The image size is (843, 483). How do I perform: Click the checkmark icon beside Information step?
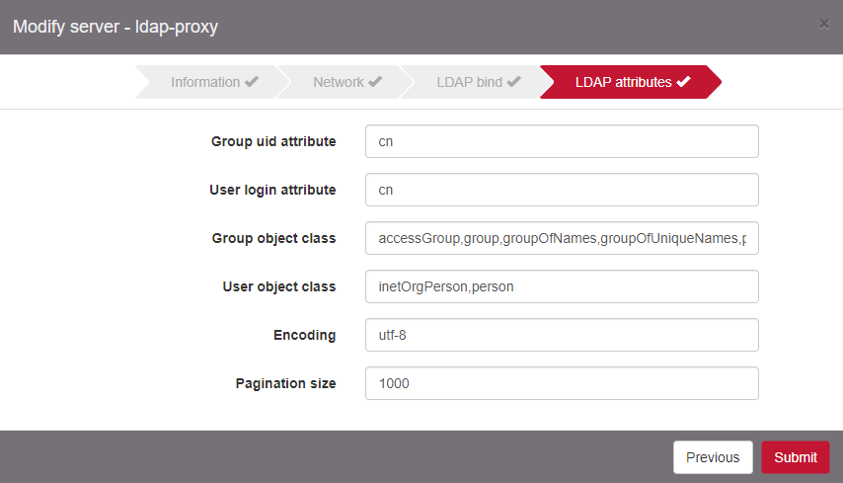click(252, 82)
